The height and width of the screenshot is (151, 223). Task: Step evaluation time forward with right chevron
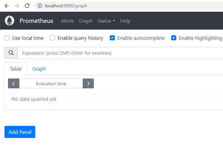[x=88, y=84]
